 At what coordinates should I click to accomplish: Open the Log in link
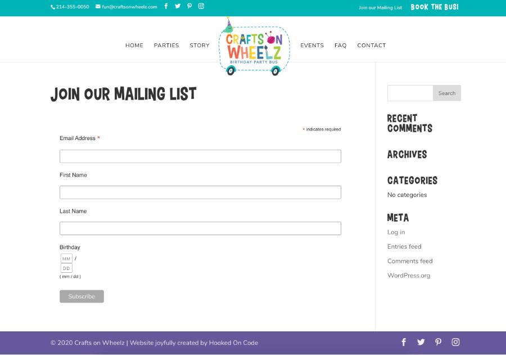396,232
